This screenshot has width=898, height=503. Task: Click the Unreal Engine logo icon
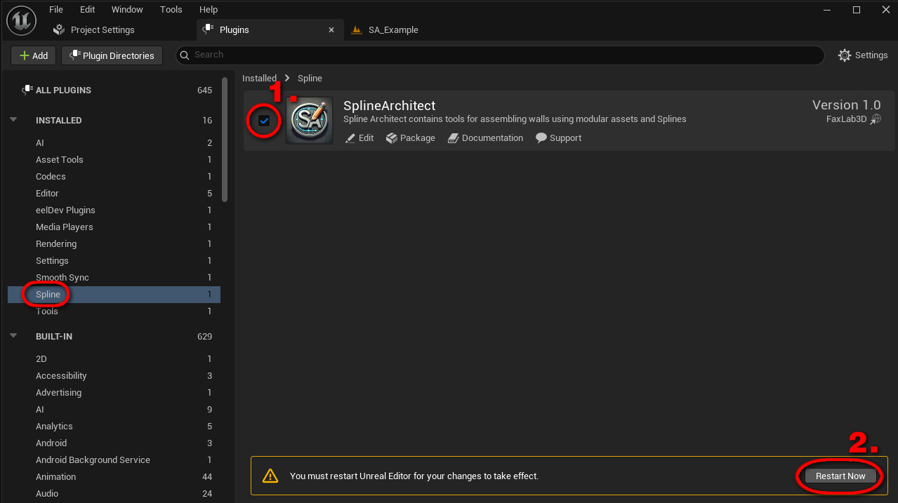21,20
